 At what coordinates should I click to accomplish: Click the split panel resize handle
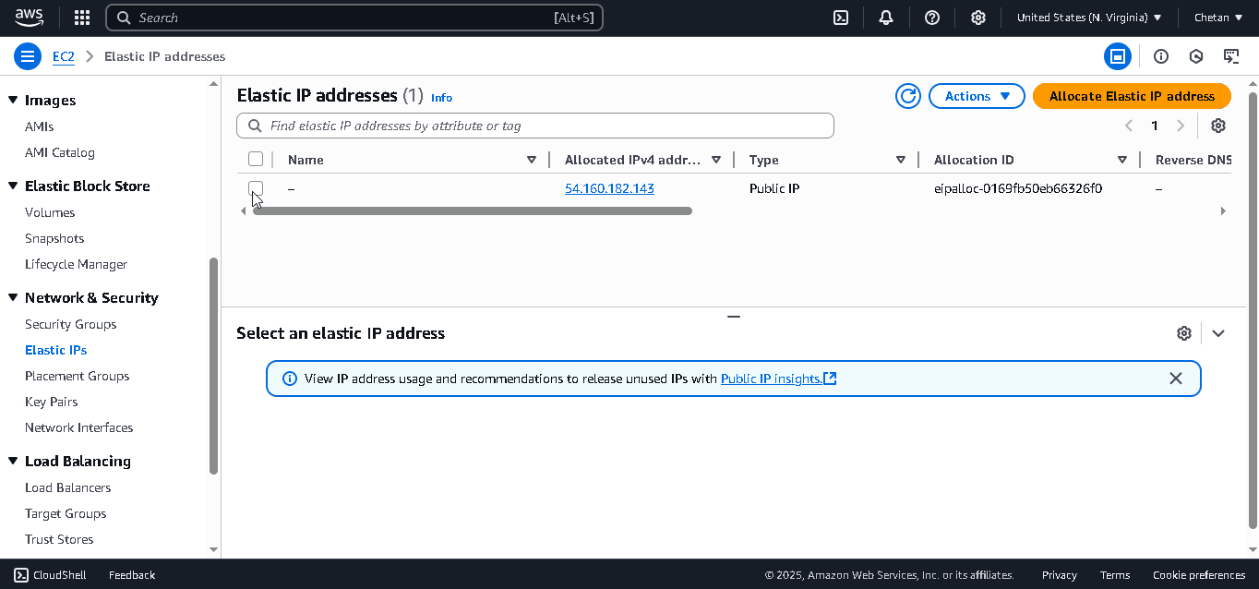734,317
